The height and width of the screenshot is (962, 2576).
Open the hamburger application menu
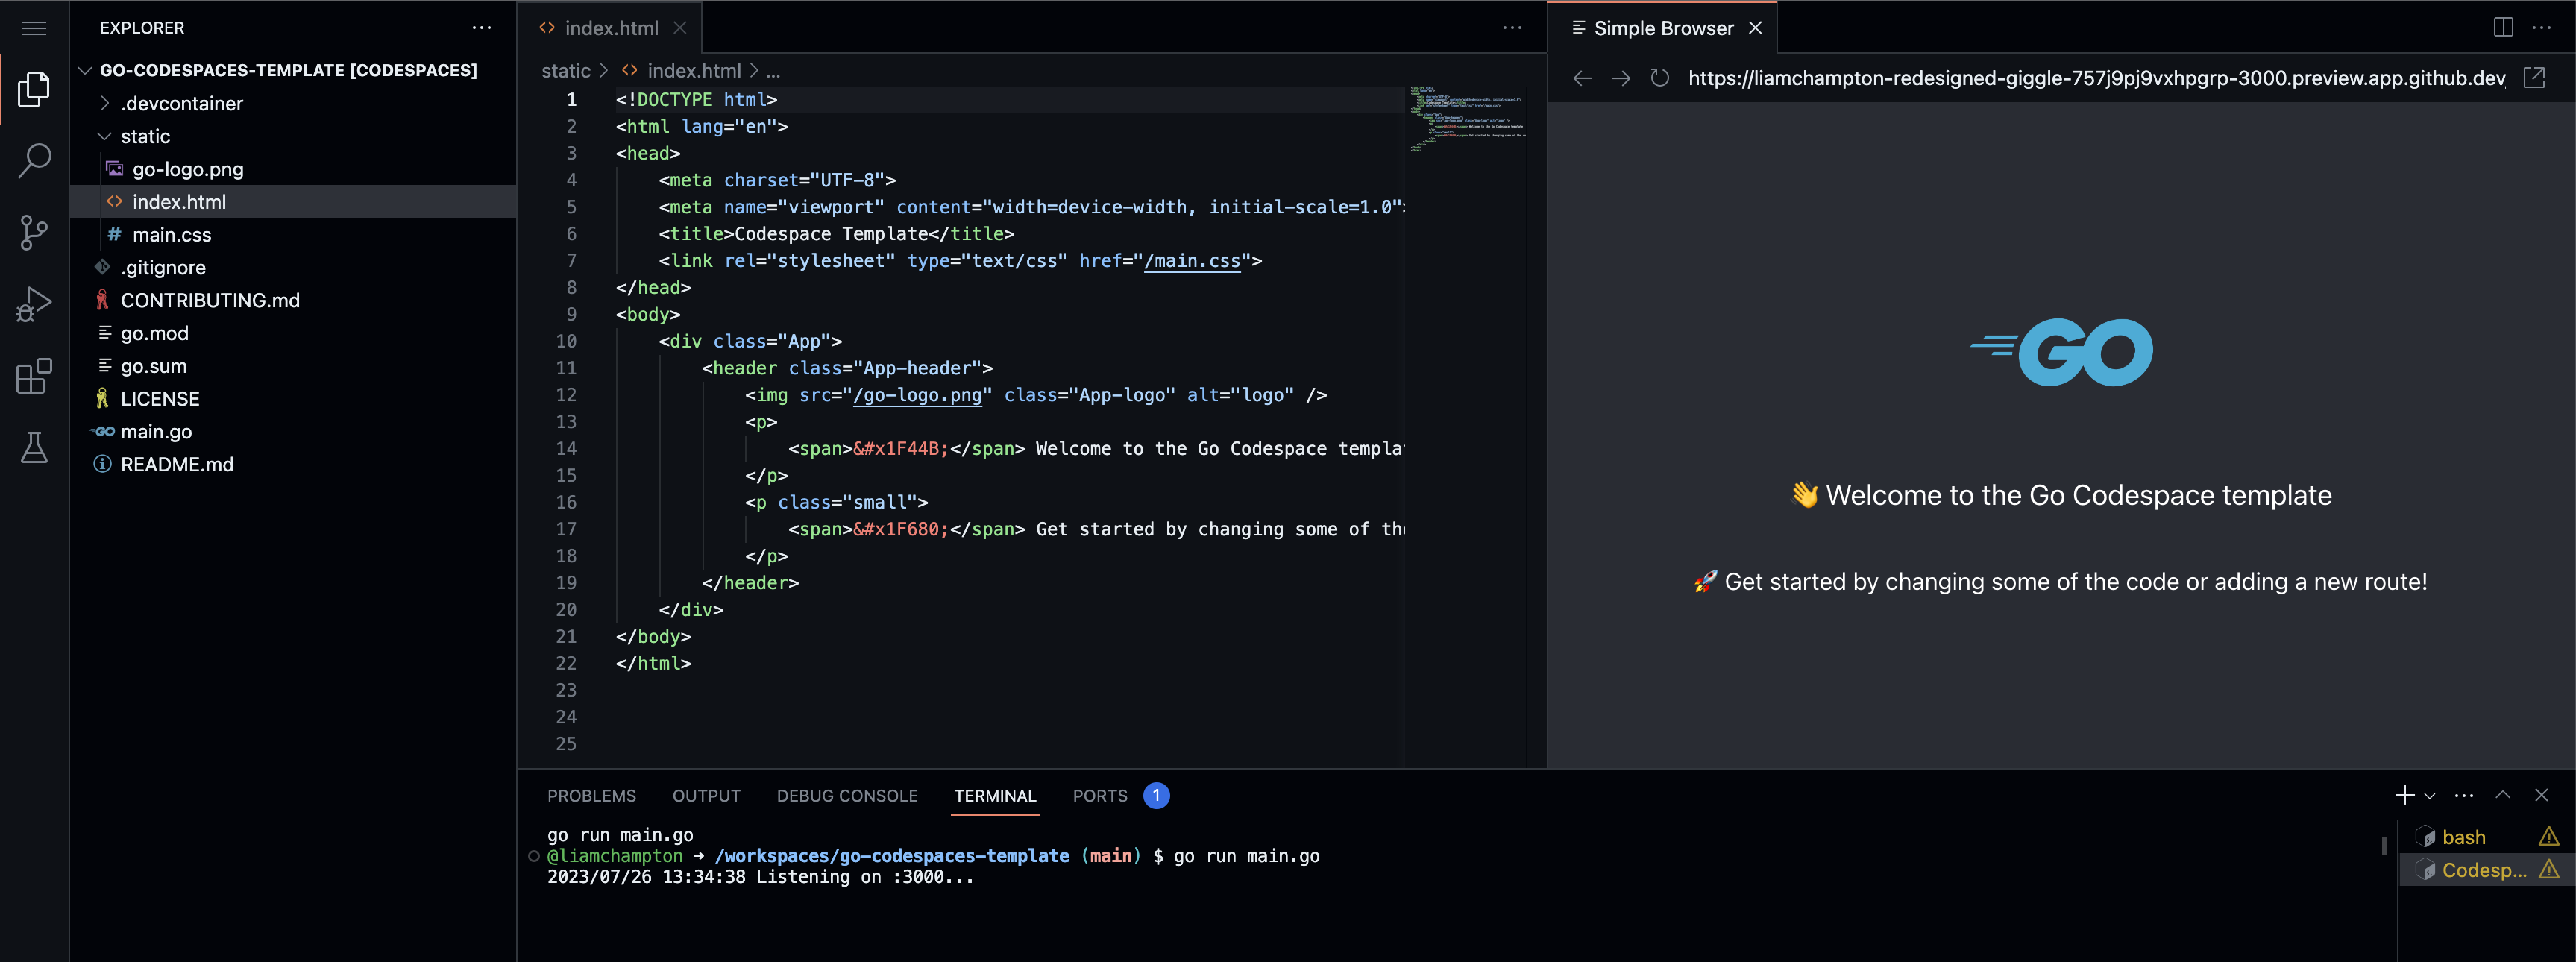tap(34, 28)
